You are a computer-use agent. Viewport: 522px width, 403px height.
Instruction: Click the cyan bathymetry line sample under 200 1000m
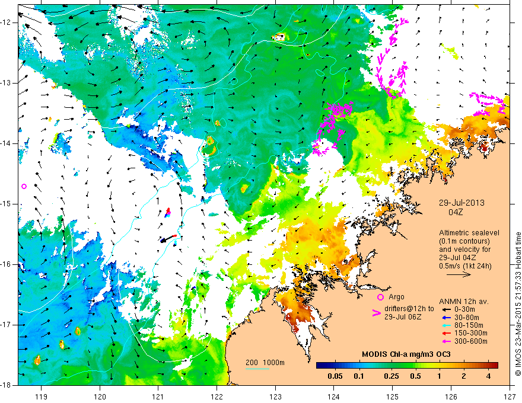[257, 369]
